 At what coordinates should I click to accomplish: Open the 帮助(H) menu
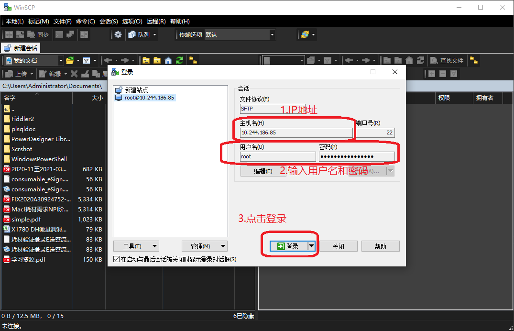click(x=180, y=22)
